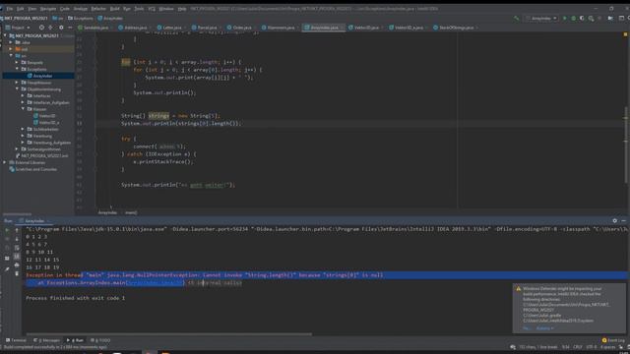The height and width of the screenshot is (354, 630).
Task: Run with coverage icon in toolbar
Action: (x=582, y=18)
